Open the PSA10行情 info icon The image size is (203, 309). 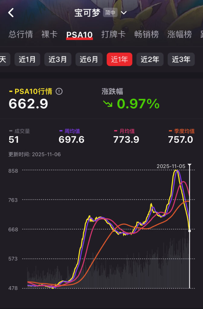[x=59, y=91]
